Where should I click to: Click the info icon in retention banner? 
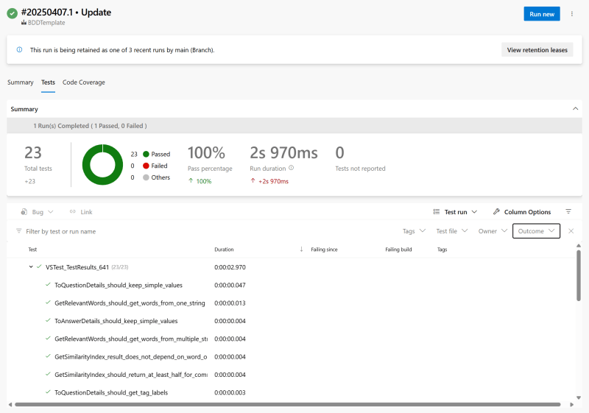pos(20,49)
